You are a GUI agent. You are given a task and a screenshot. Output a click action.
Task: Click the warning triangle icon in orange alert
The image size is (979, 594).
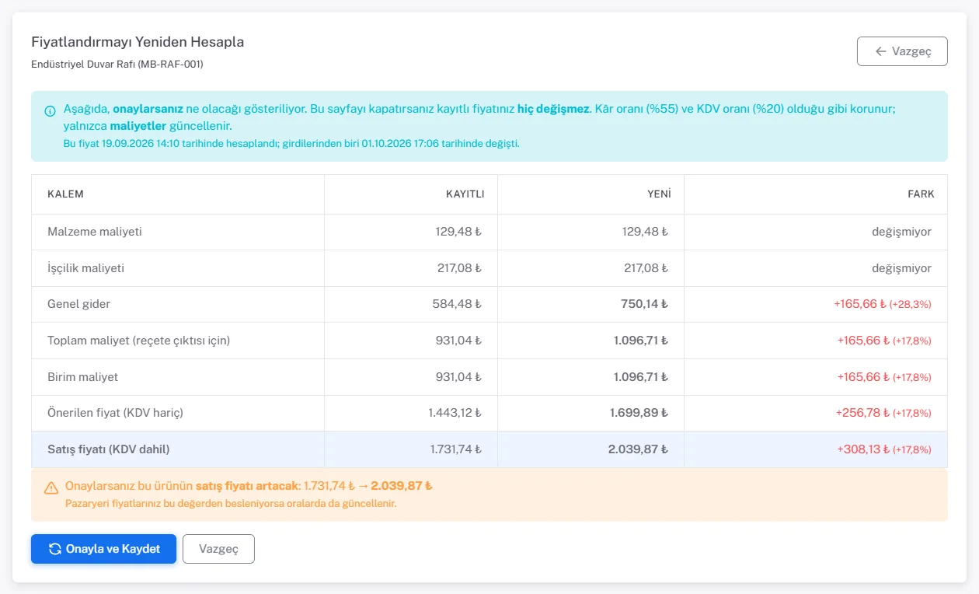tap(51, 488)
